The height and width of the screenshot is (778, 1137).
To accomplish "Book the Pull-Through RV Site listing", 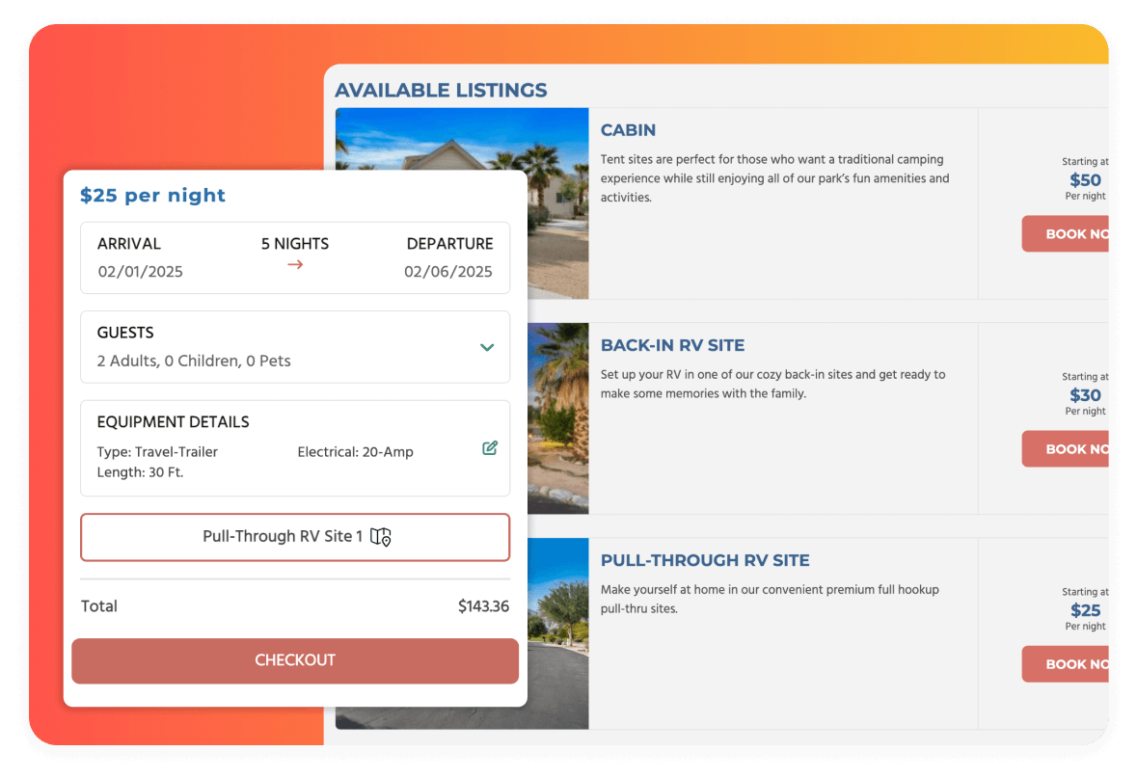I will click(x=1066, y=664).
